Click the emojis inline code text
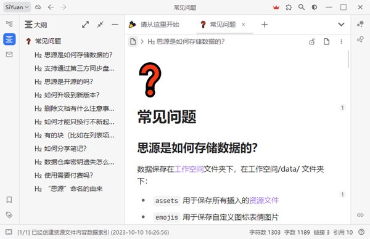The height and width of the screenshot is (239, 370). [x=166, y=217]
